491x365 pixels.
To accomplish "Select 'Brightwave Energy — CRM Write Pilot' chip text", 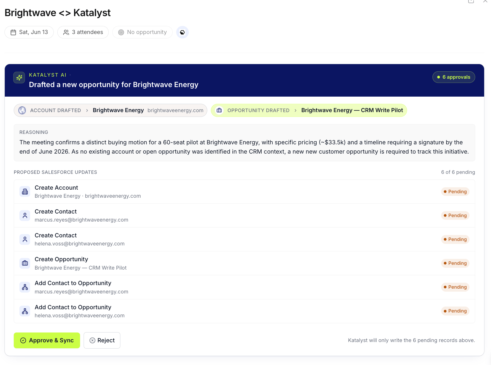I will 352,110.
